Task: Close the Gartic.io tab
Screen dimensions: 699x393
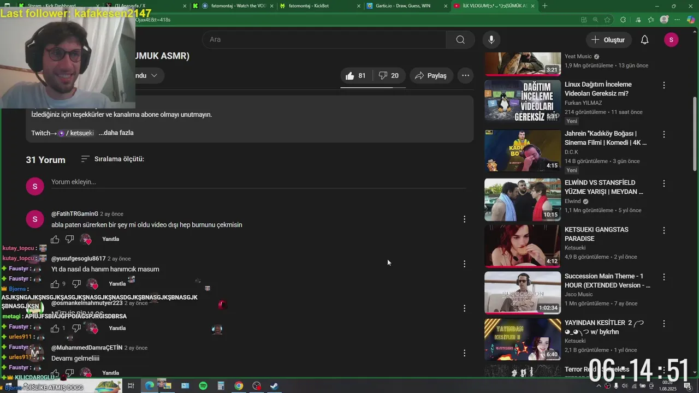Action: 446,6
